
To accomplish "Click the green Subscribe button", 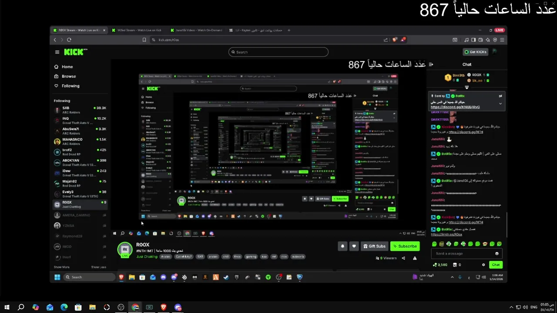I will coord(405,246).
